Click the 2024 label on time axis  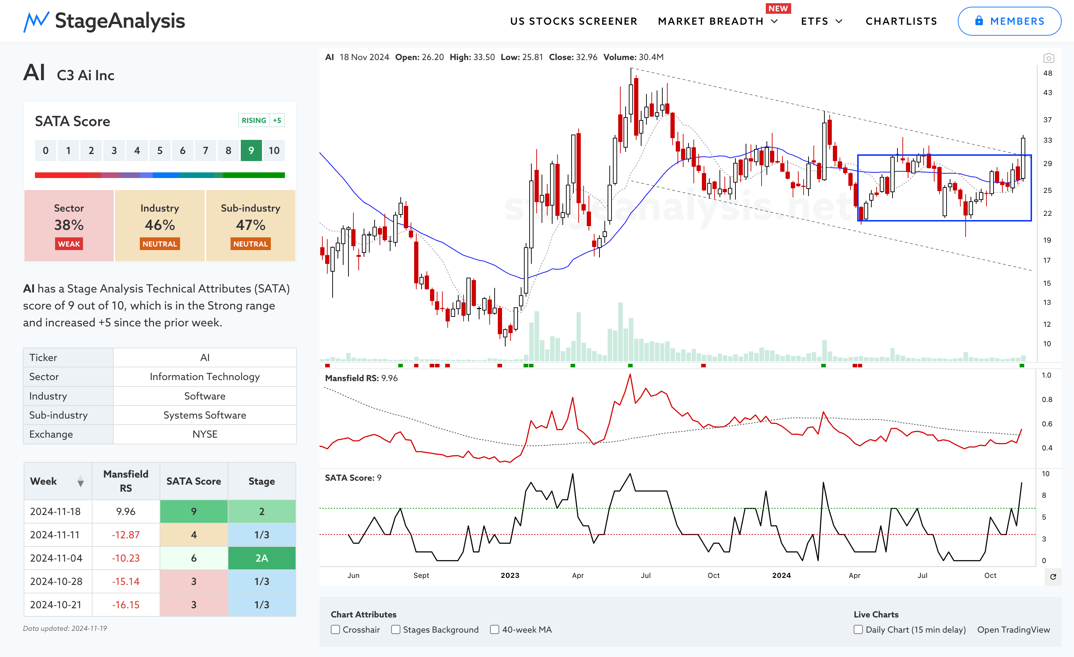[x=781, y=575]
